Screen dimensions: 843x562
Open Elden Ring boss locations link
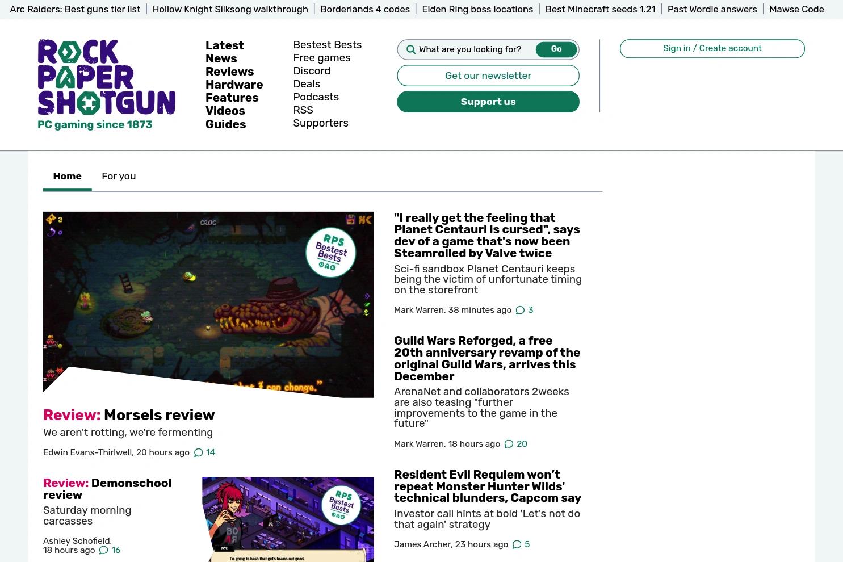[x=477, y=10]
